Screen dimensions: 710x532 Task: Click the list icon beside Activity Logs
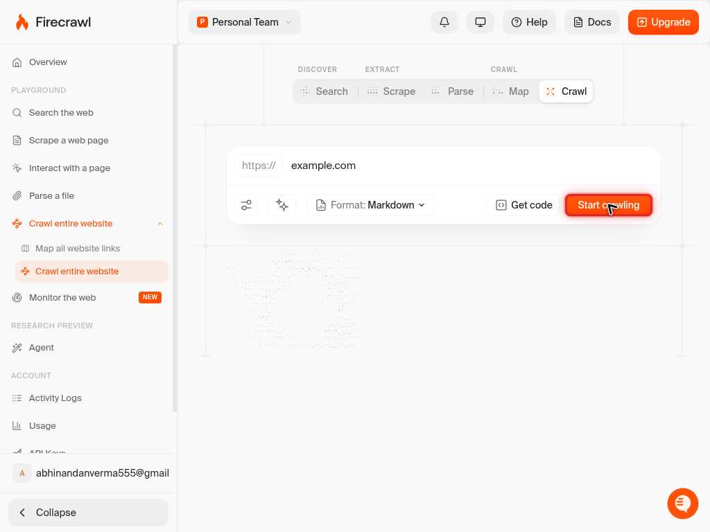pos(17,398)
